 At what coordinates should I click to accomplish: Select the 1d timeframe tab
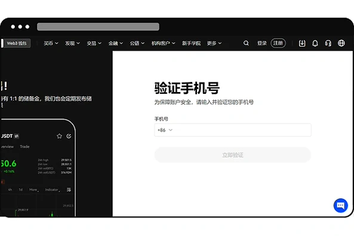pyautogui.click(x=20, y=189)
